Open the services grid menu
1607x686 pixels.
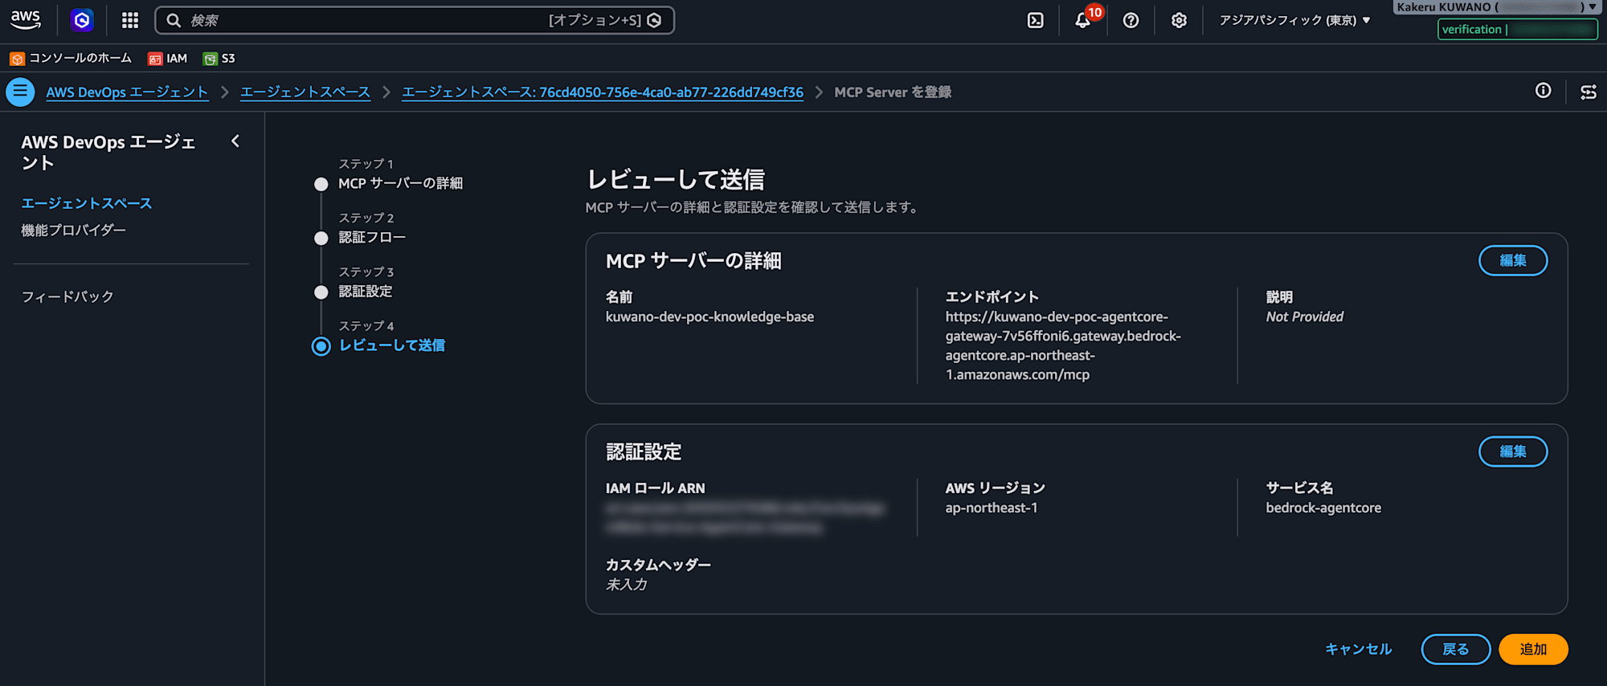click(130, 20)
